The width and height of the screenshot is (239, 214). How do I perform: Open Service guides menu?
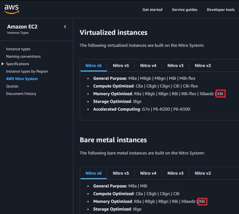pos(185,10)
